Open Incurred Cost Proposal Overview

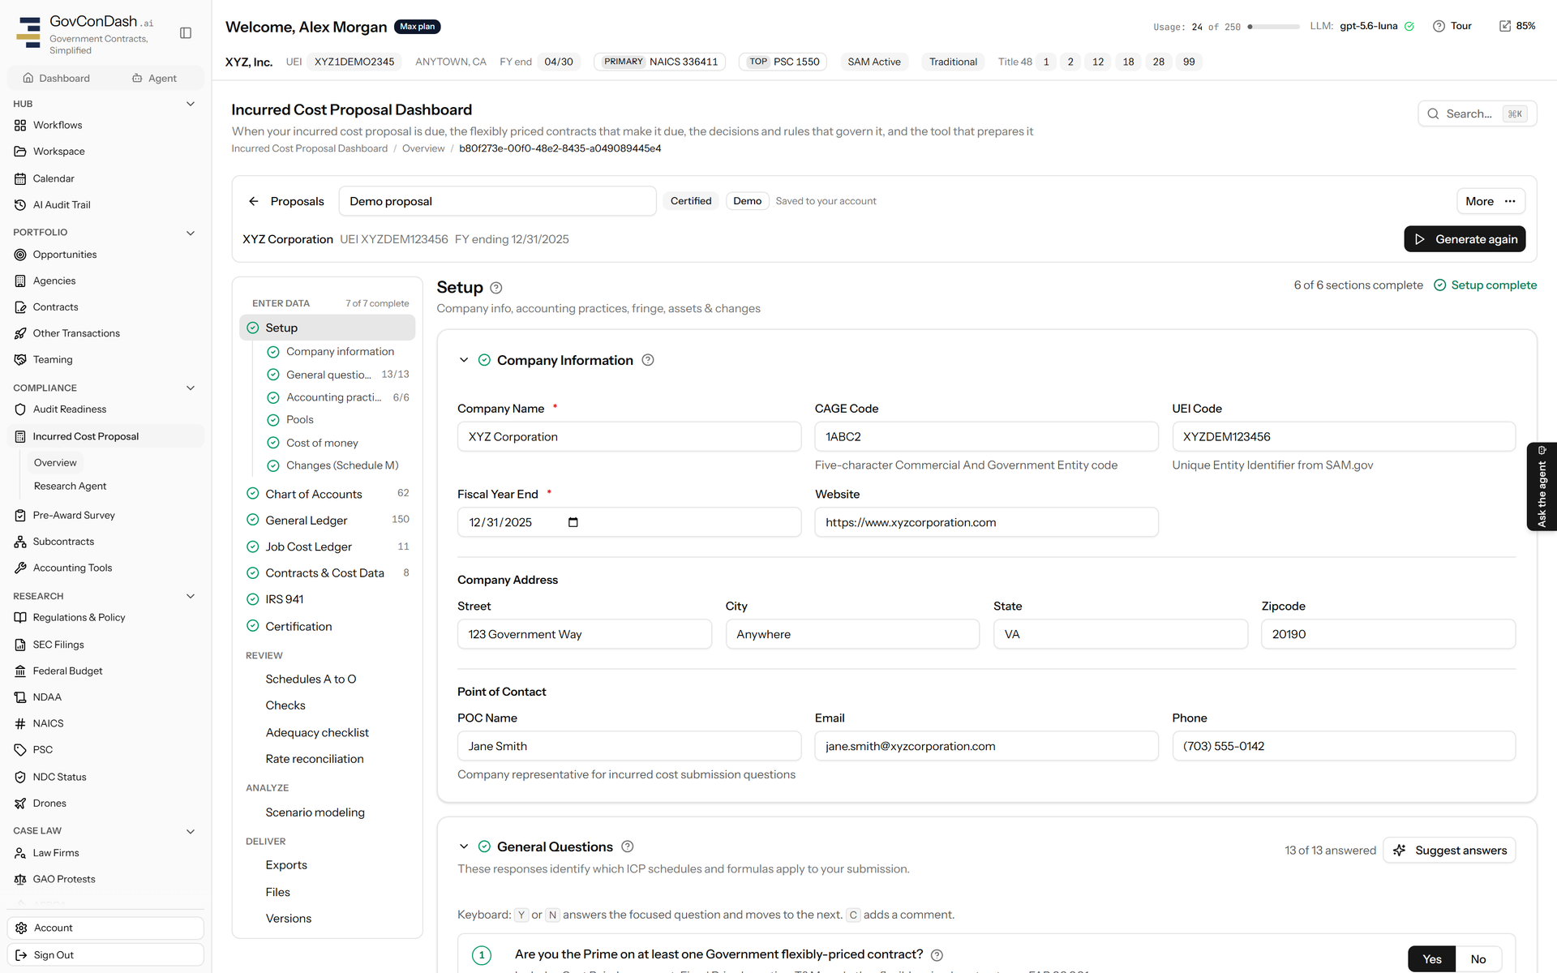pyautogui.click(x=55, y=463)
